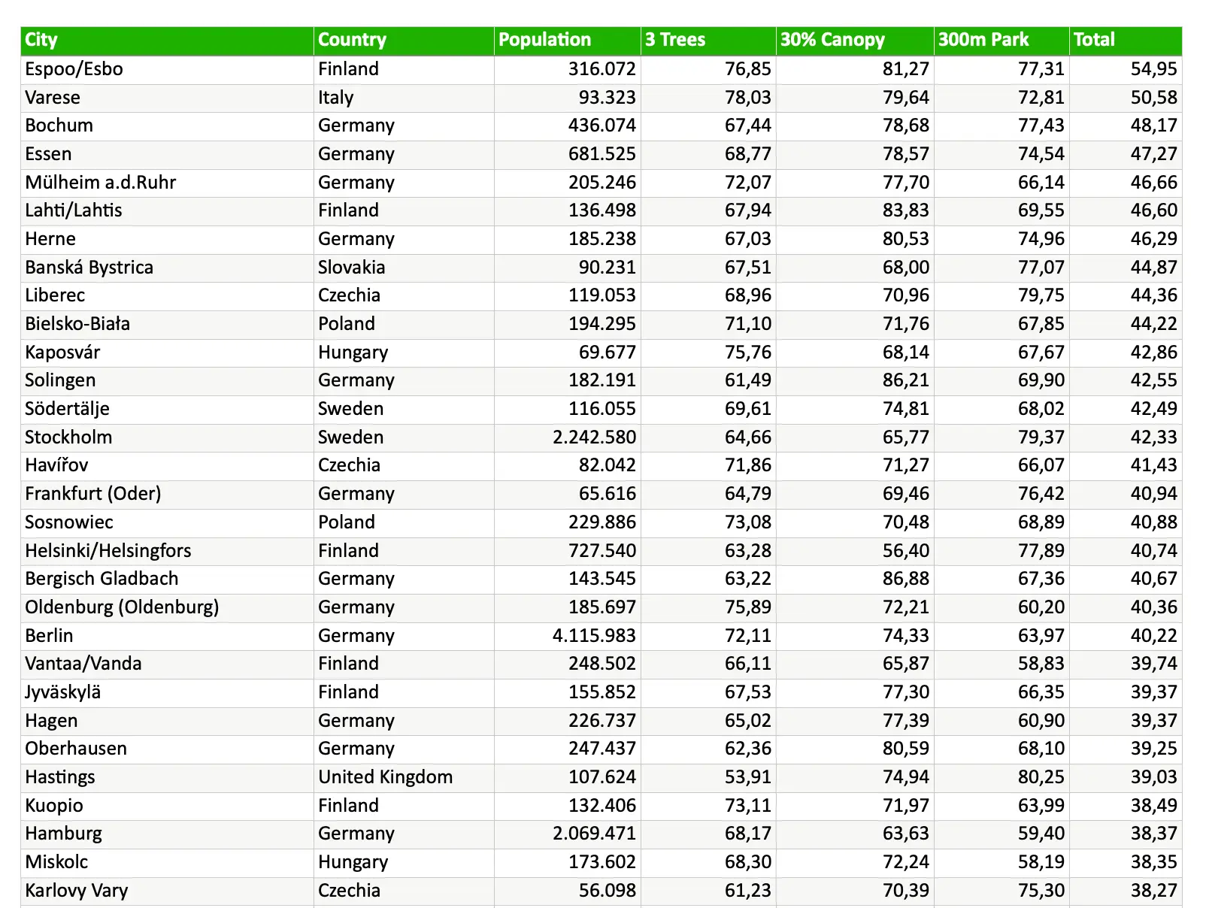Select the Espoo/Esbo city cell
1206x908 pixels.
[x=167, y=69]
